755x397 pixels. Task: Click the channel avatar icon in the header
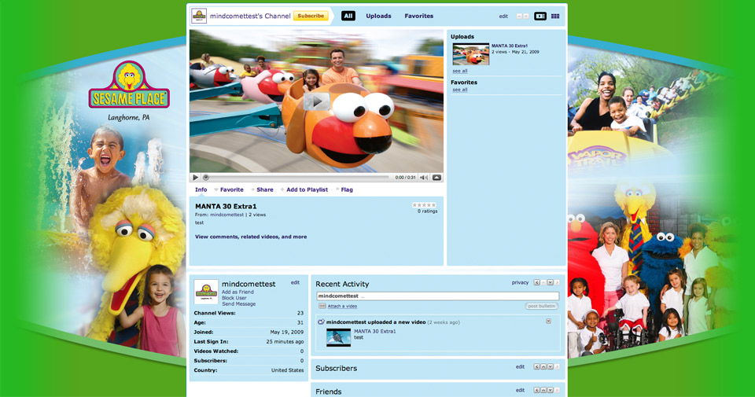pyautogui.click(x=199, y=16)
